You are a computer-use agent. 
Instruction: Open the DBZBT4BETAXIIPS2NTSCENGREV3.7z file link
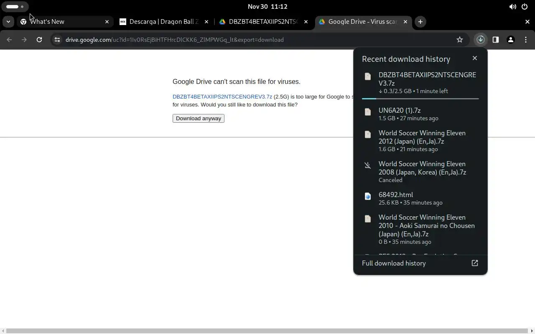pos(222,97)
